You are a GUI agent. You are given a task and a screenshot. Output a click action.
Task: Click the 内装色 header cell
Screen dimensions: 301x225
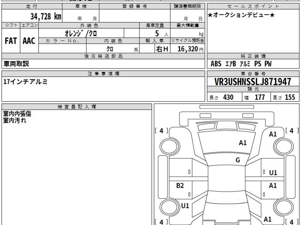coord(113,40)
